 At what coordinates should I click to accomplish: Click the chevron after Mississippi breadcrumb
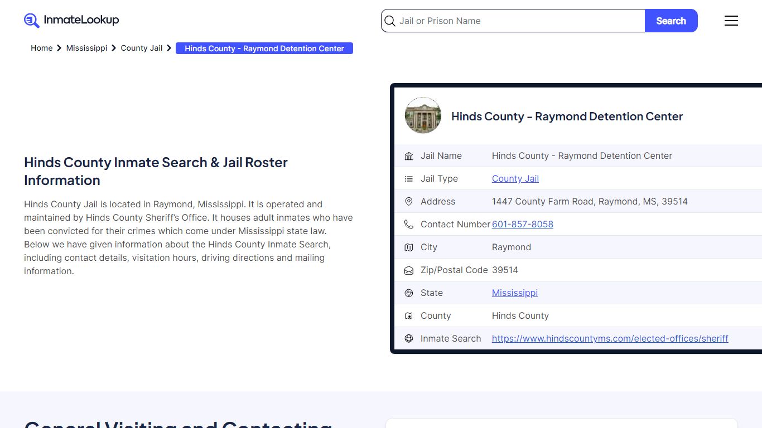[114, 48]
